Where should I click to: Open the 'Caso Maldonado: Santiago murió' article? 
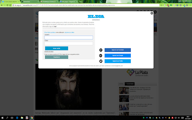140,89
